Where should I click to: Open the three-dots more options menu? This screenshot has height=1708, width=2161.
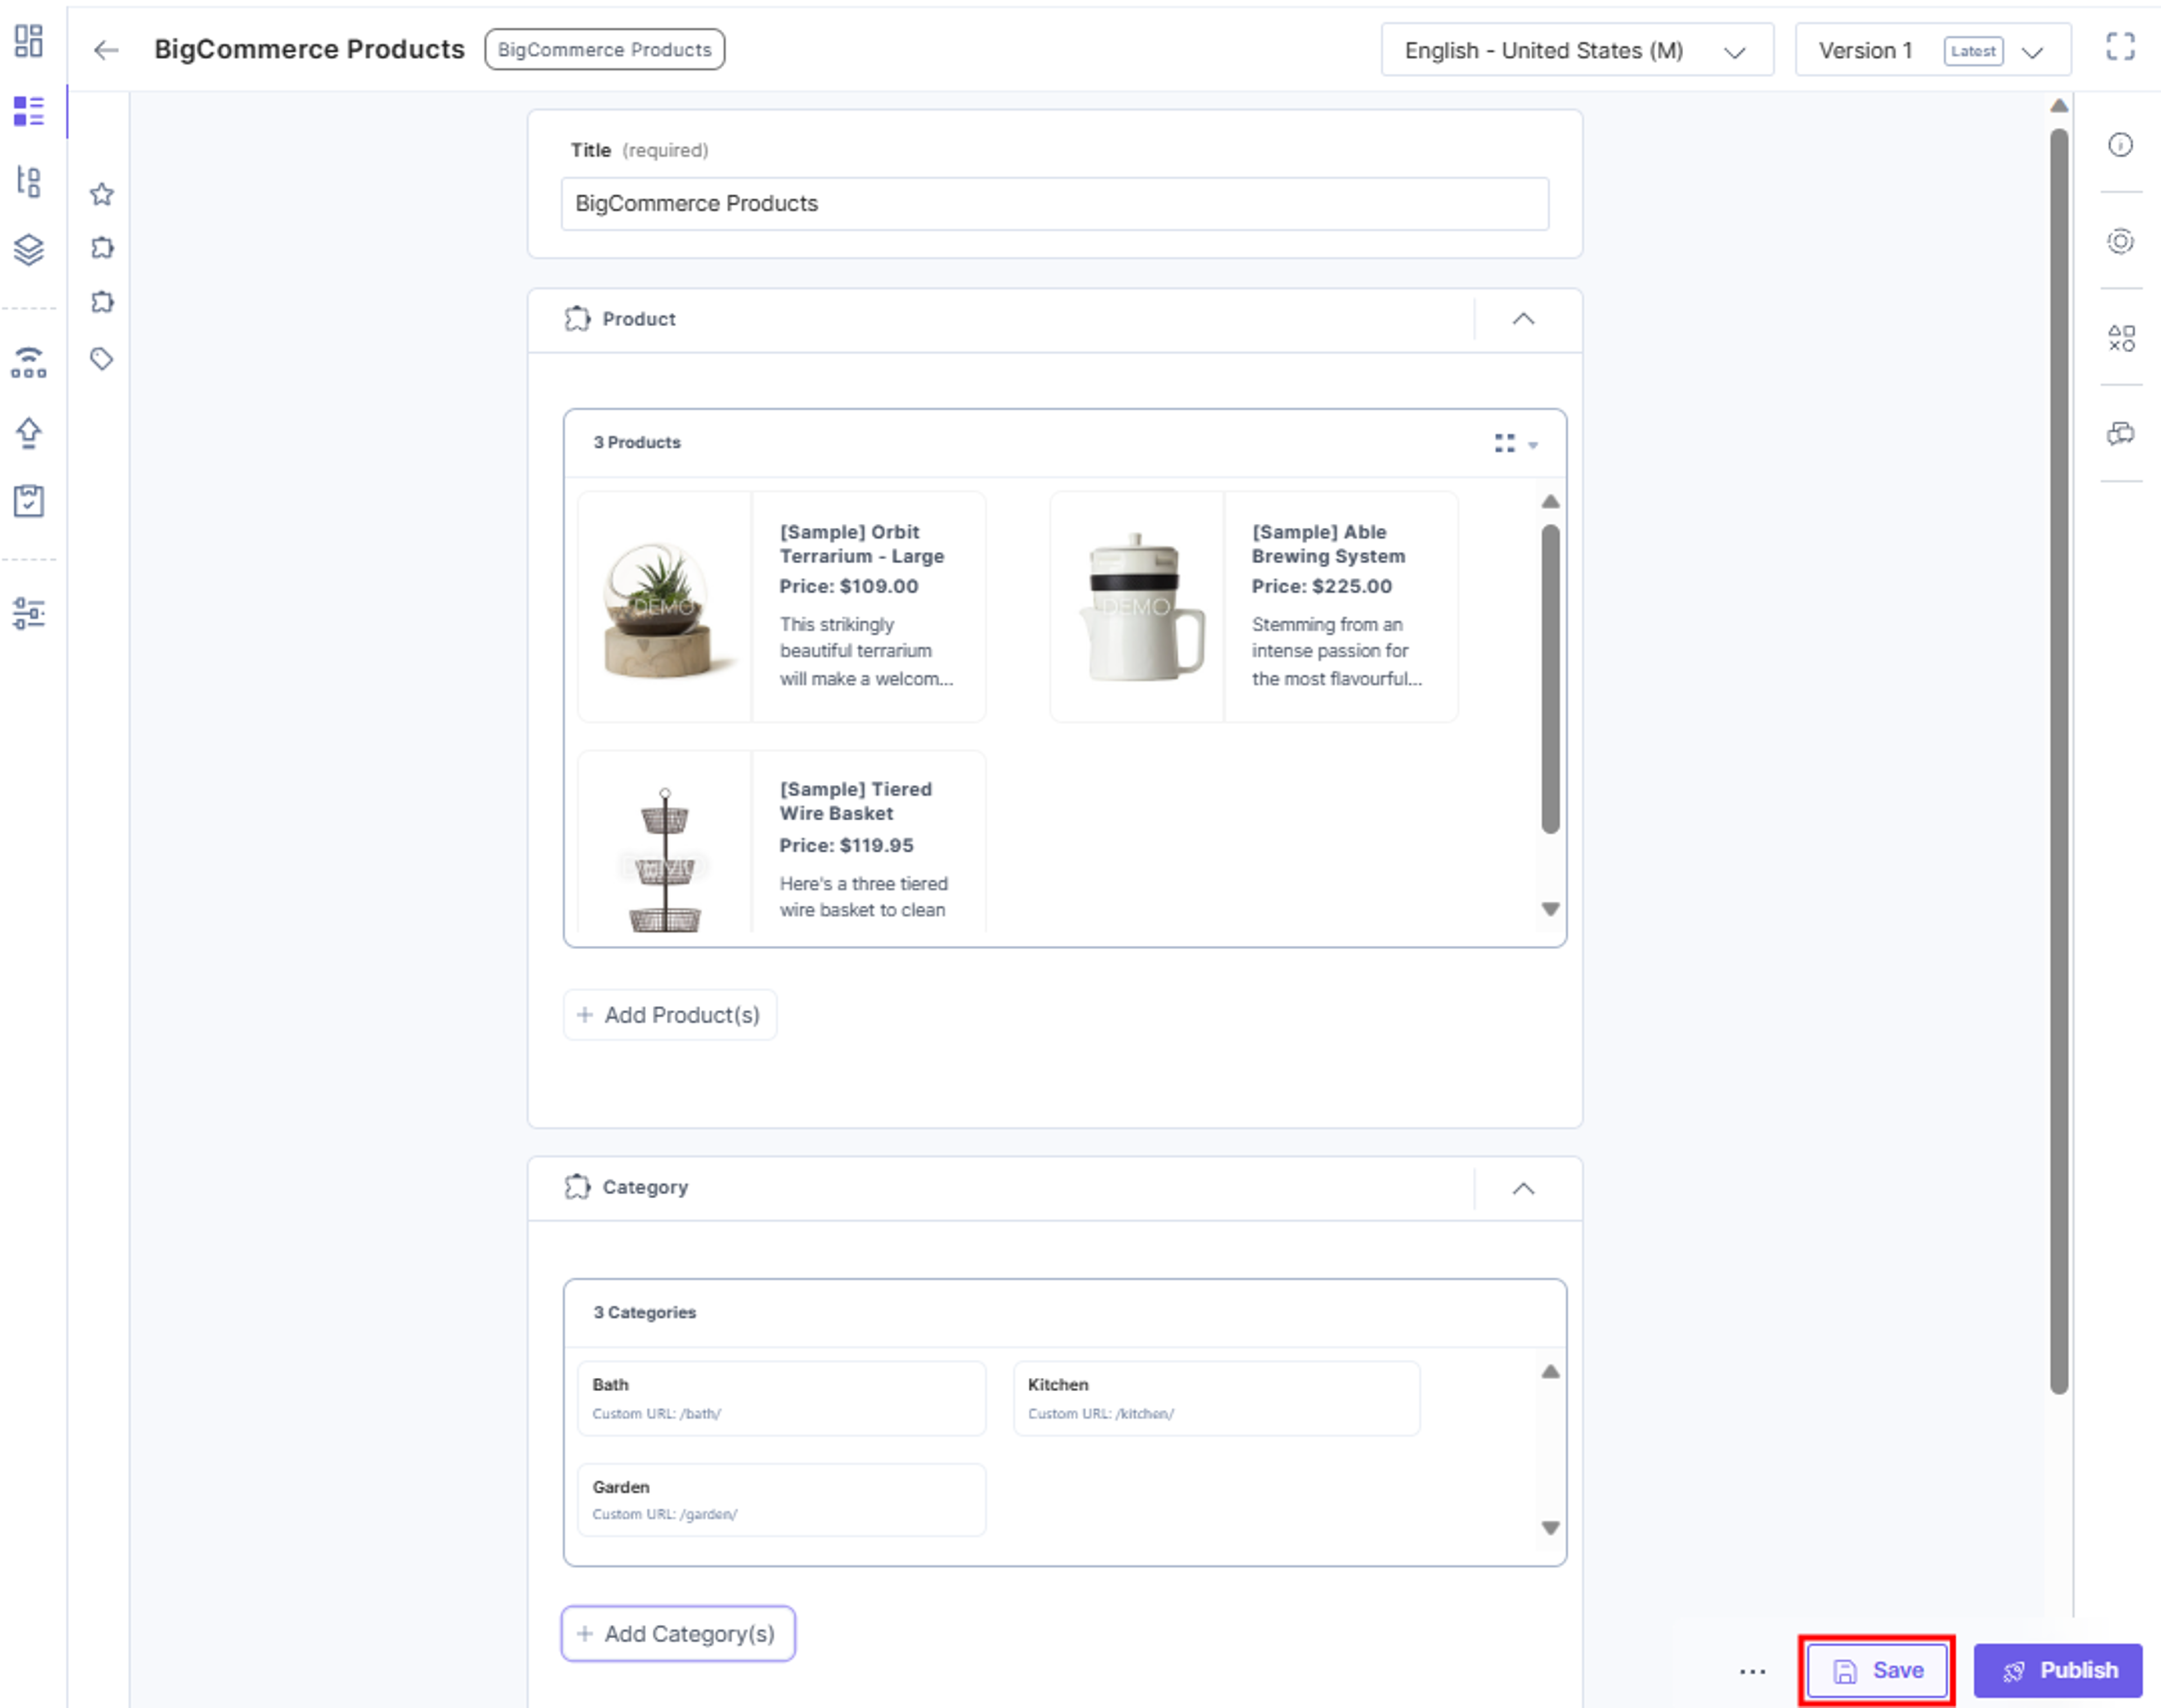click(x=1753, y=1671)
